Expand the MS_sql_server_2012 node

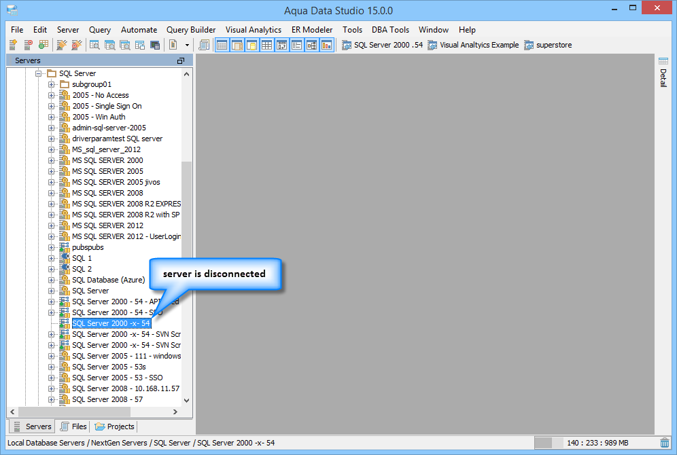pyautogui.click(x=52, y=149)
